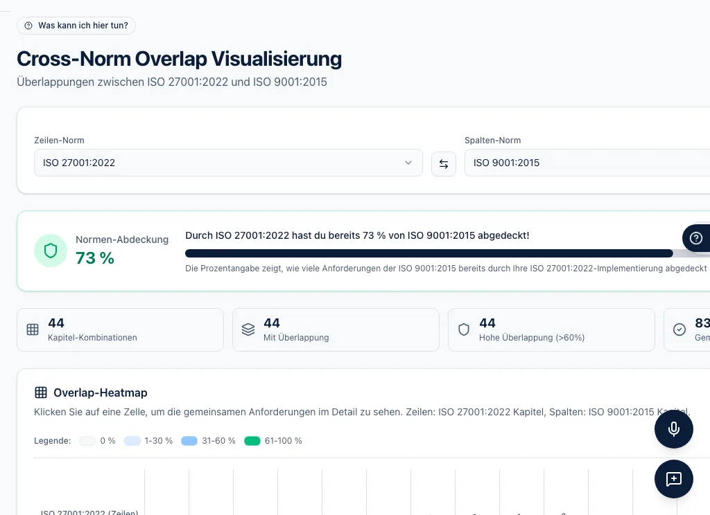710x515 pixels.
Task: Click the Zeilen-Norm field label
Action: coord(60,140)
